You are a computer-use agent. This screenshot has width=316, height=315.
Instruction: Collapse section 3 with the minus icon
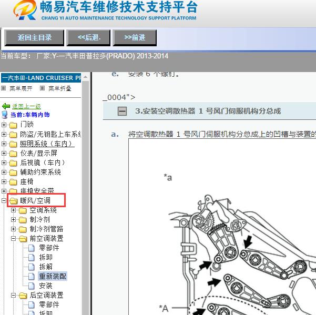tap(122, 111)
